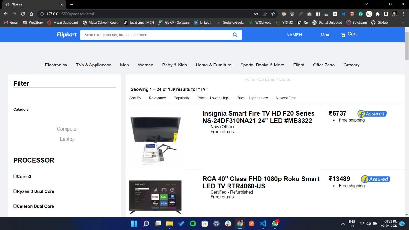This screenshot has height=230, width=409.
Task: Open the shopping Cart
Action: click(x=349, y=34)
